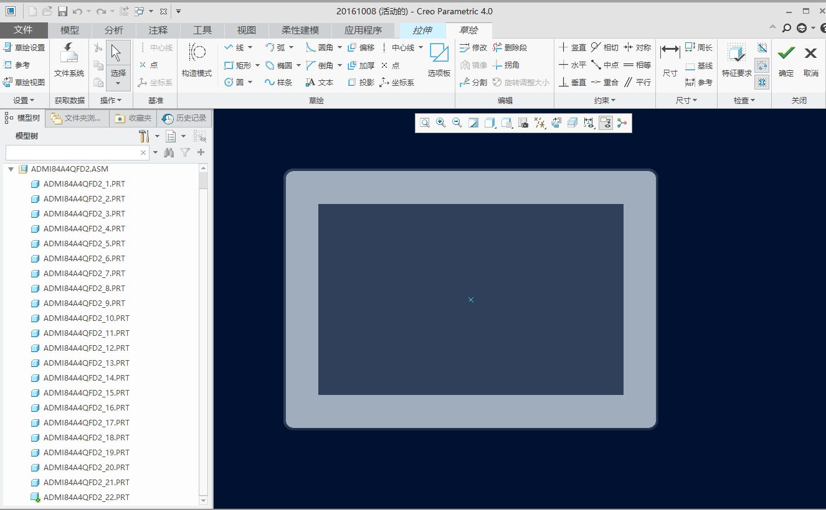Click 草绘设置 sketch setup button
The height and width of the screenshot is (510, 826).
point(24,47)
